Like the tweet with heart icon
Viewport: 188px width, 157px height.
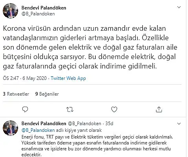coord(114,109)
